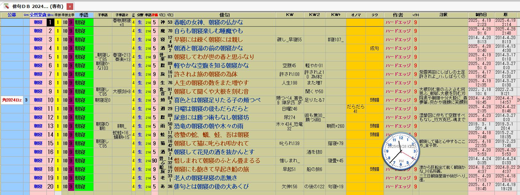This screenshot has width=520, height=195.
Task: Select the haiku 許されよ旅の朝寝の為体
Action: 206,74
